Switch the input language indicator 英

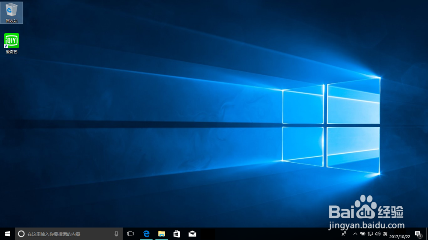[x=385, y=234]
